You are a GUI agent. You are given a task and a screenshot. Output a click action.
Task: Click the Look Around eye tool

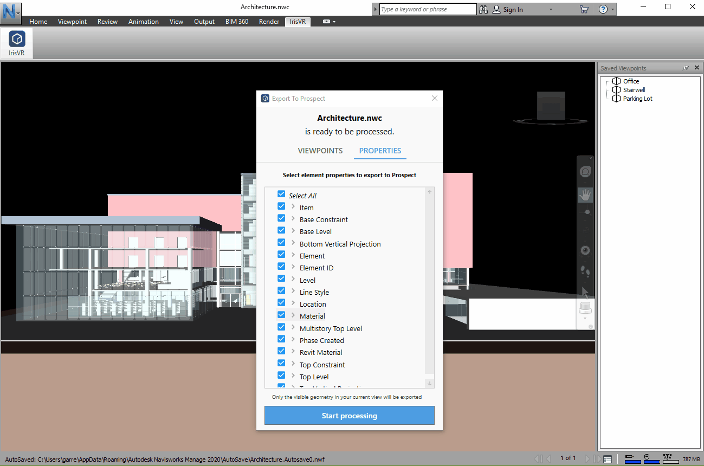click(x=585, y=250)
